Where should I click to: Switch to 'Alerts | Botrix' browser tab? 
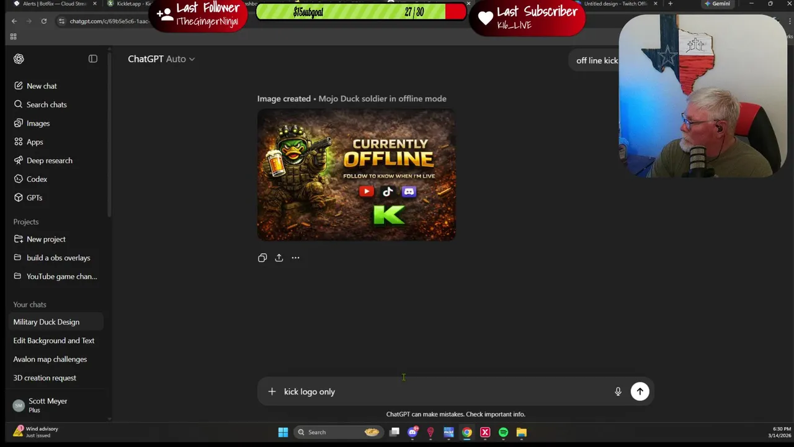(56, 4)
